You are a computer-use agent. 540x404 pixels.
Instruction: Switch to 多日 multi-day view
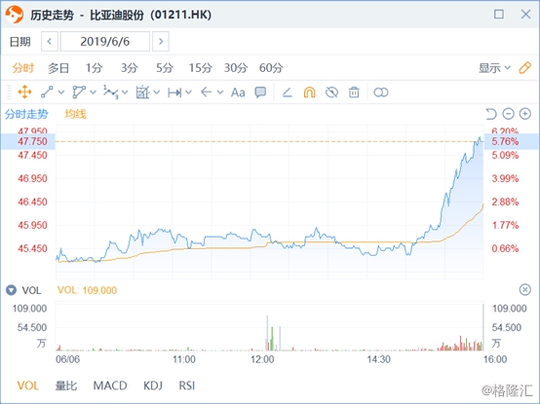[58, 68]
